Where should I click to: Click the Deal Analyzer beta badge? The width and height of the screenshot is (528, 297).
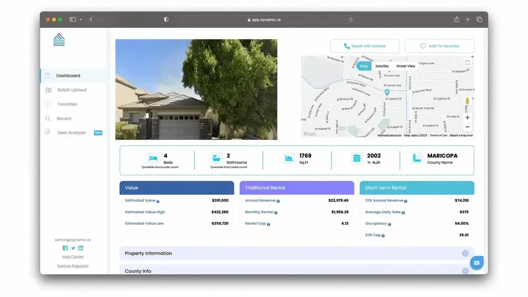tap(98, 132)
